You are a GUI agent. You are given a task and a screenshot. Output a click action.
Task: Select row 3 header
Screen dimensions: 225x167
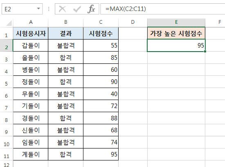click(x=7, y=58)
